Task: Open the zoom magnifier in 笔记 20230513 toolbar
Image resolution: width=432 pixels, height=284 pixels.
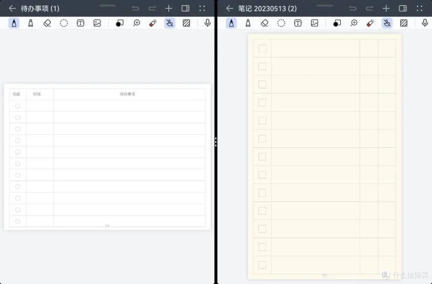Action: point(354,23)
